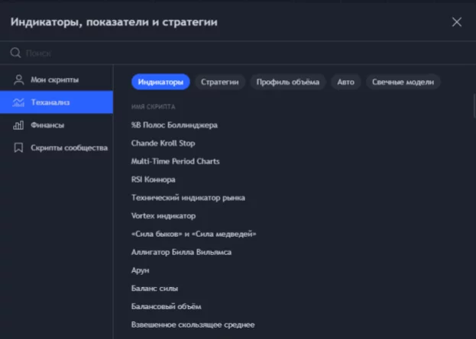Click the chart icon beside Теханализ

click(18, 102)
